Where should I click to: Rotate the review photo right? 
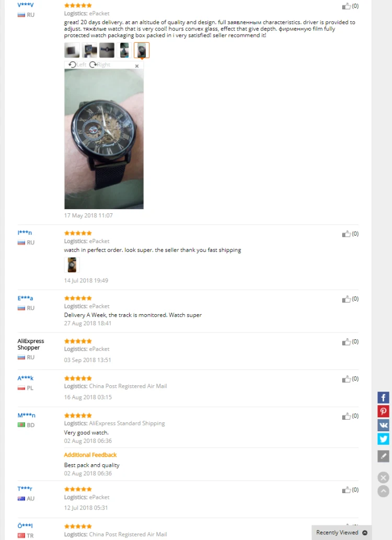tap(100, 65)
